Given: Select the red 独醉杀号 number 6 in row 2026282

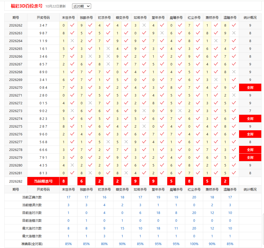Looking at the screenshot, I should [x=81, y=181].
